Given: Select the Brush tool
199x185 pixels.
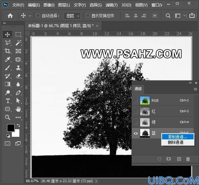Looking at the screenshot, I should [x=8, y=68].
